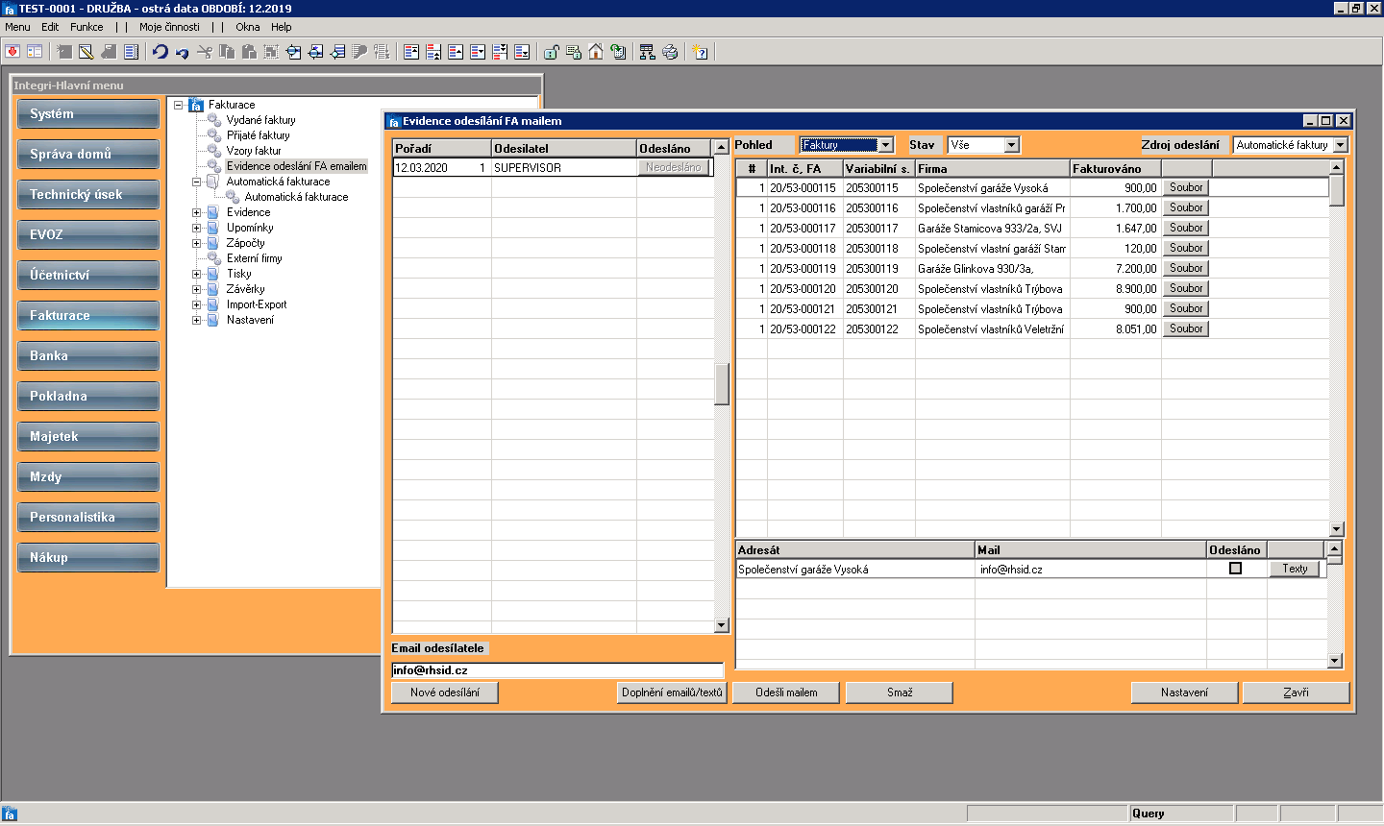Viewport: 1384px width, 826px height.
Task: Click the Texty button in recipient row
Action: [1295, 569]
